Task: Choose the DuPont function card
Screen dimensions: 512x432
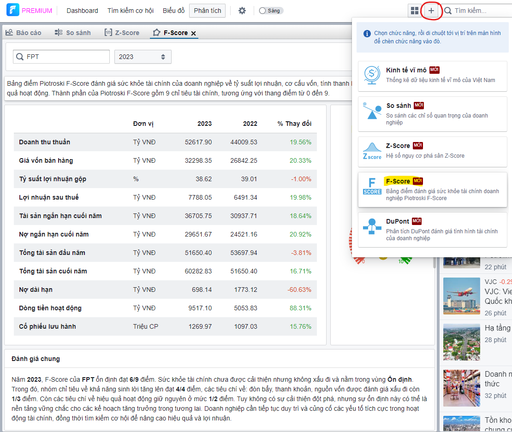Action: pos(432,230)
